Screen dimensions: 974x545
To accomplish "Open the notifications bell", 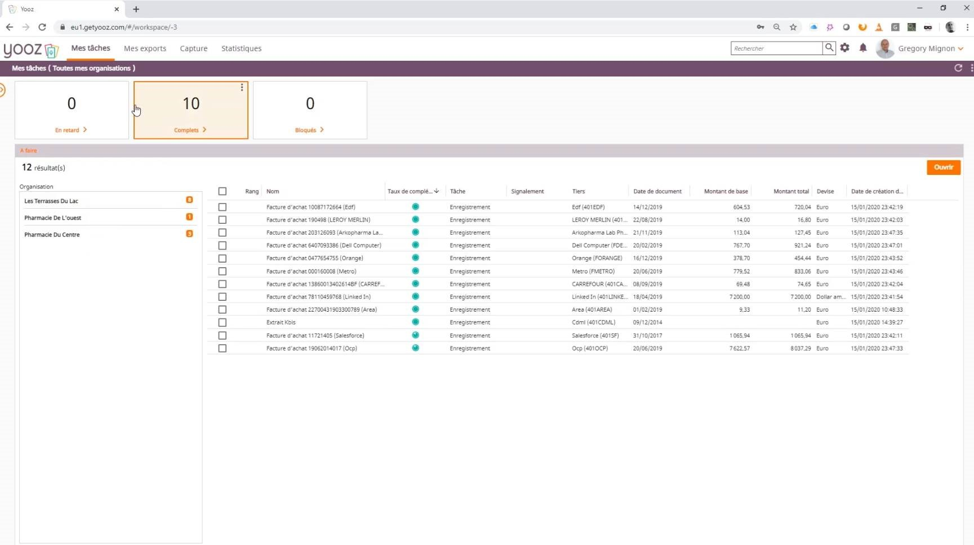I will click(x=863, y=48).
